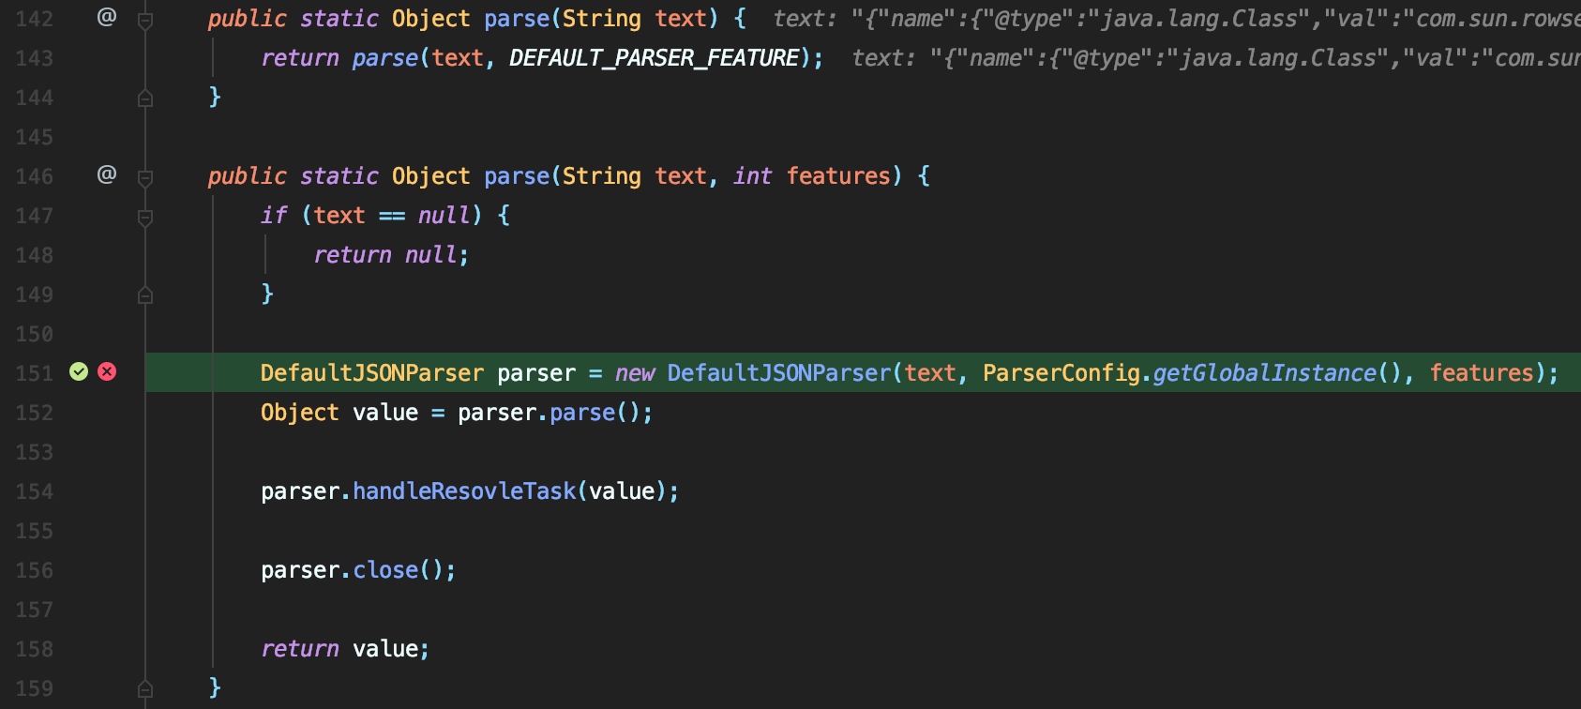Click line number 150 in the gutter

(x=35, y=334)
